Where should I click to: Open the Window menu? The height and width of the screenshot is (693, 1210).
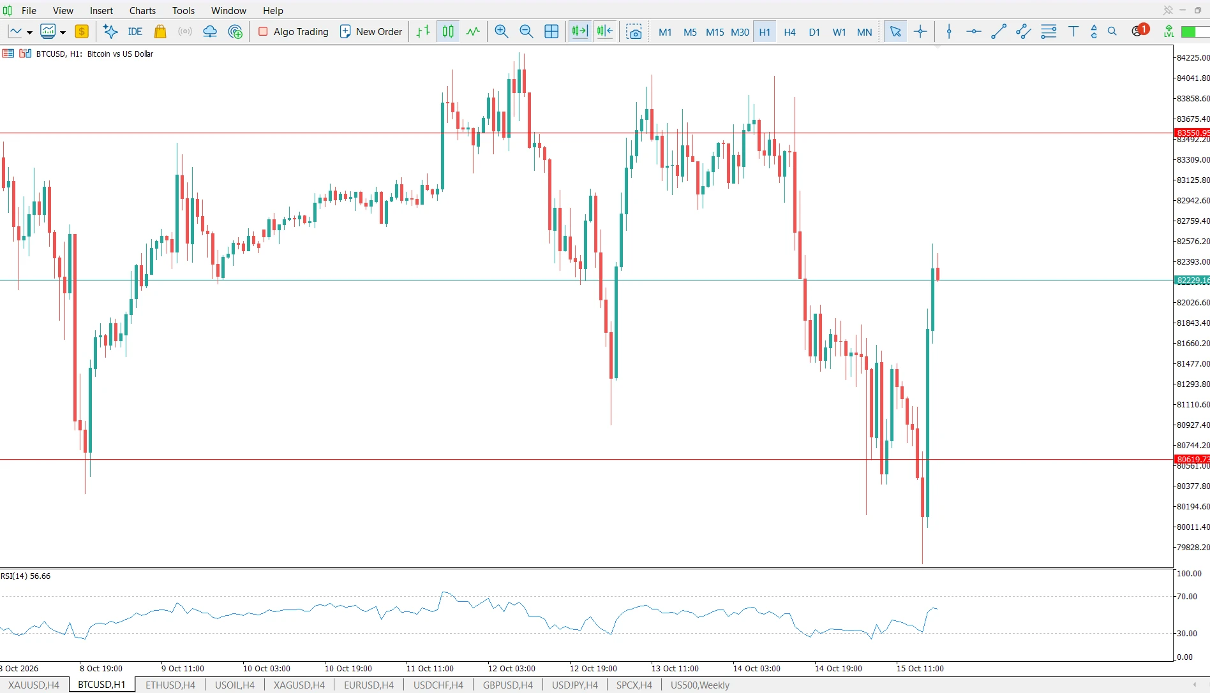click(x=228, y=10)
